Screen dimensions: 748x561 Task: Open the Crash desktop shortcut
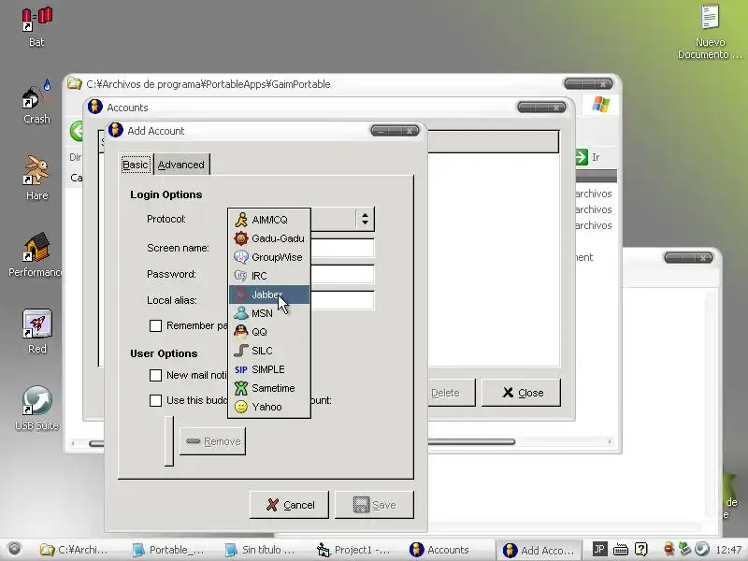point(36,103)
